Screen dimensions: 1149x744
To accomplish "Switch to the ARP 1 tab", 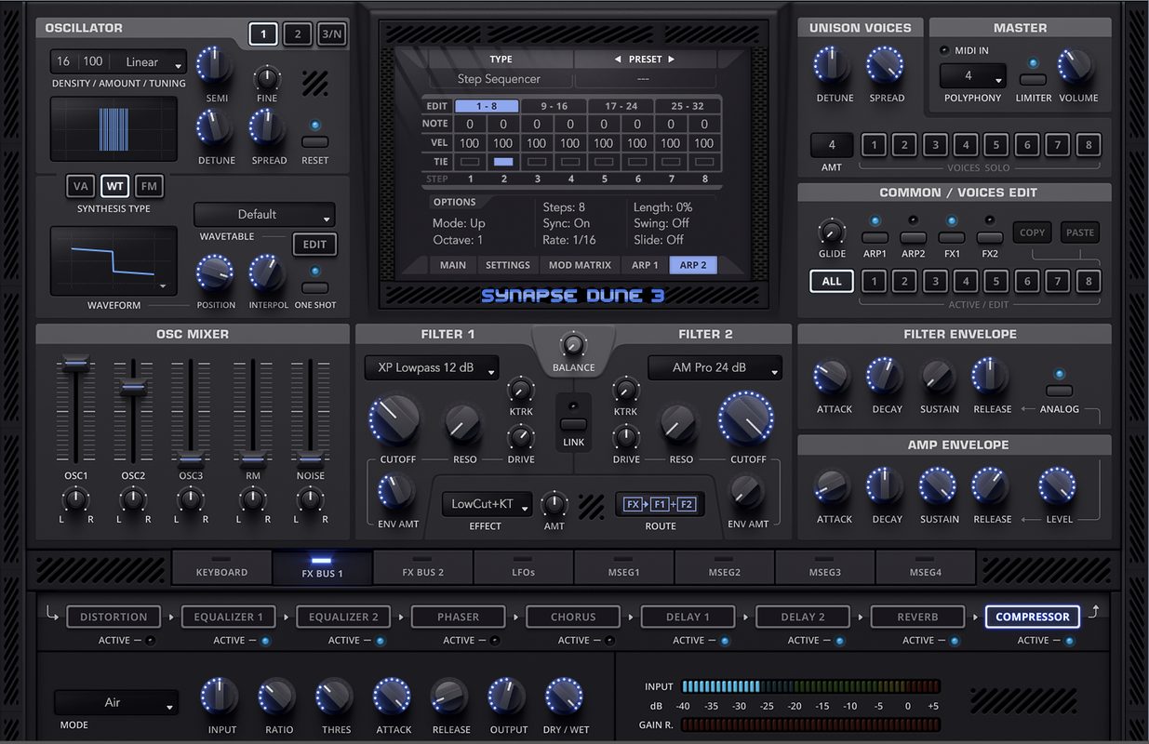I will click(x=645, y=265).
